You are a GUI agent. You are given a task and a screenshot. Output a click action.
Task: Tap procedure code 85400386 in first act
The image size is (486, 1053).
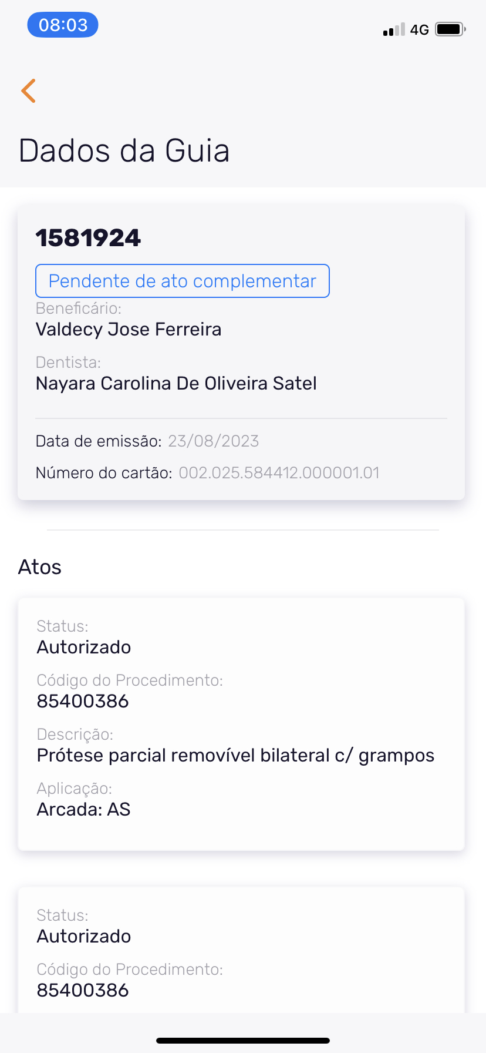[x=83, y=701]
